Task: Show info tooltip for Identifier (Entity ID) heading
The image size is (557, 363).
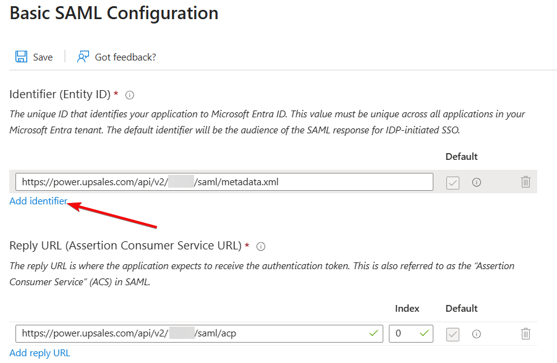Action: [x=130, y=95]
